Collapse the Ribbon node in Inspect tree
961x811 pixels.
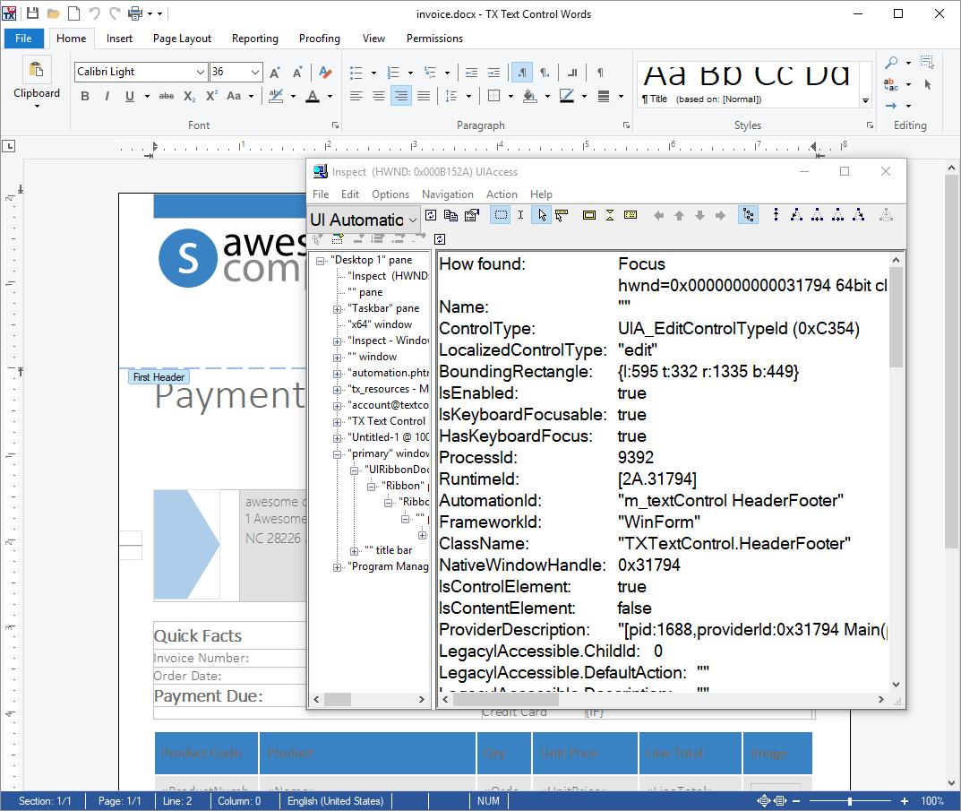(x=370, y=485)
